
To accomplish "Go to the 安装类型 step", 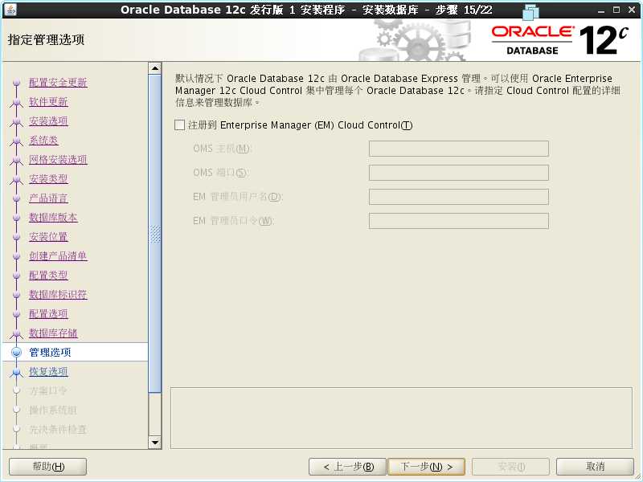I will tap(48, 178).
